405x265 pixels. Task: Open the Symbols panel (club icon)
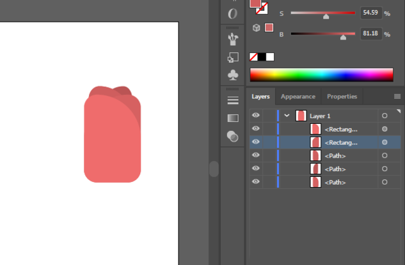pos(233,75)
